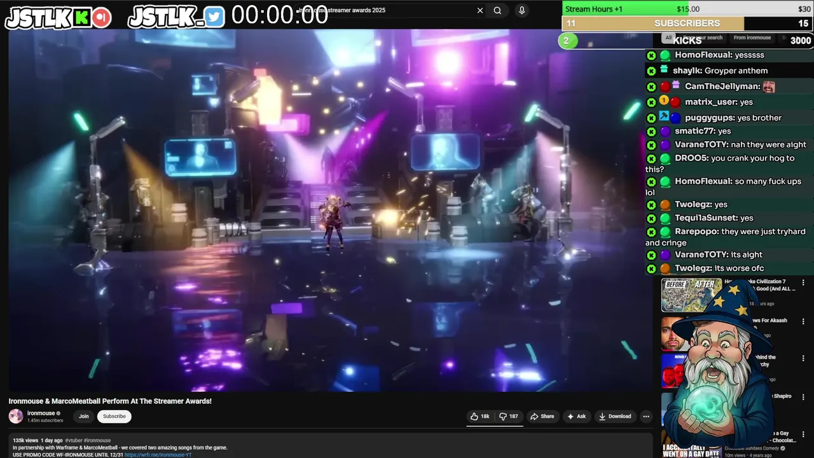Image resolution: width=814 pixels, height=458 pixels.
Task: Click the magnifier search button
Action: [497, 10]
